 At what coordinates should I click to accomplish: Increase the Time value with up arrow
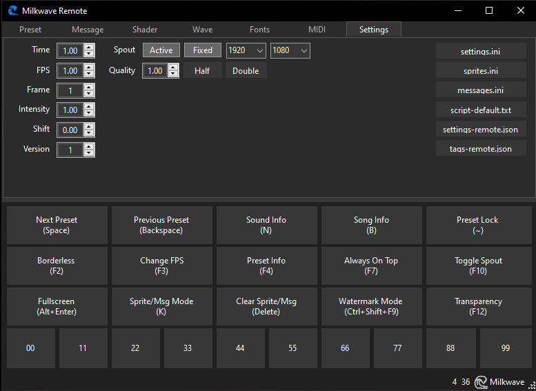(x=89, y=47)
